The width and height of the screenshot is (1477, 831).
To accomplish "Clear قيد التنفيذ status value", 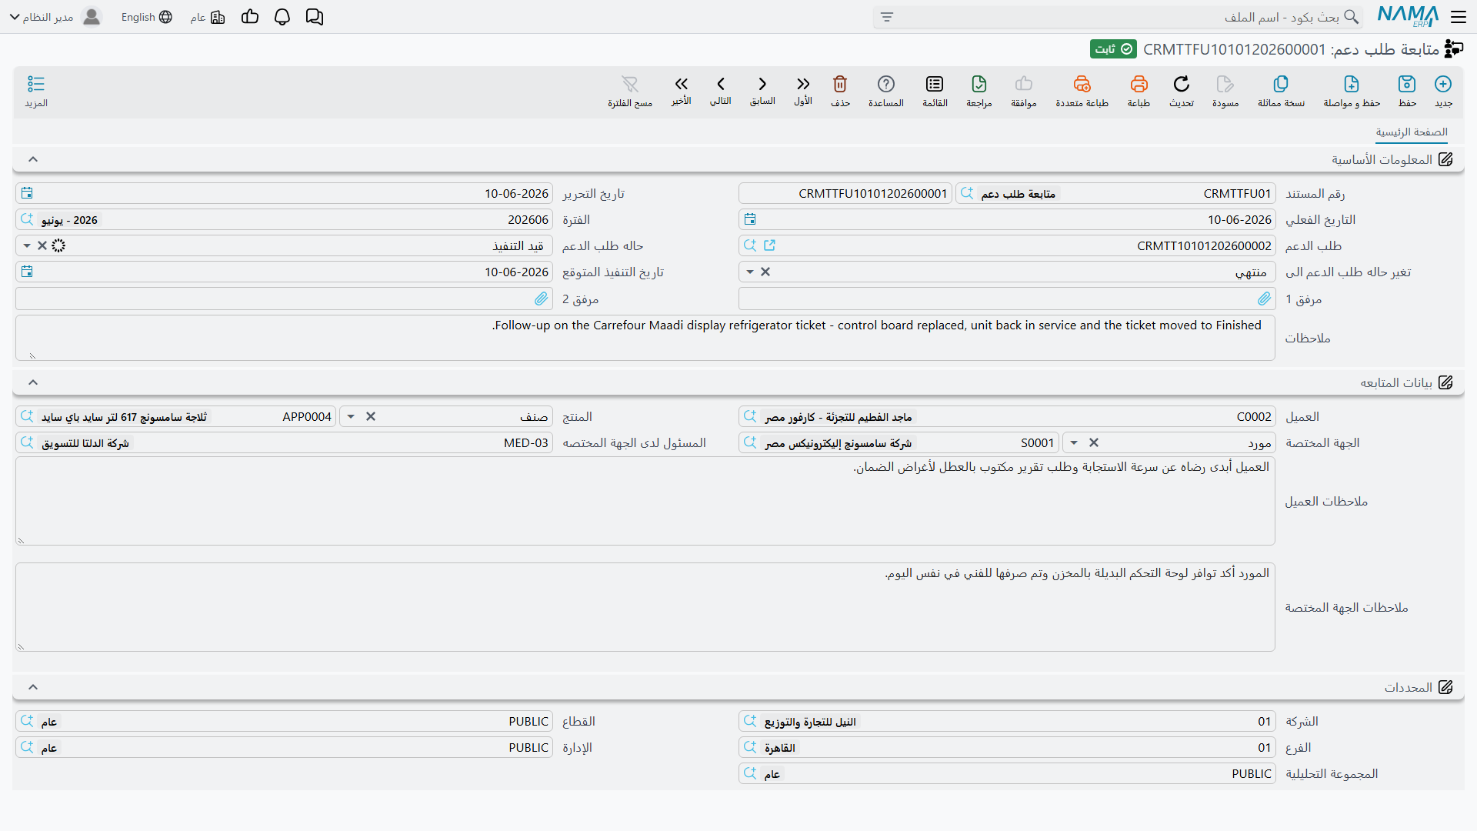I will coord(42,245).
